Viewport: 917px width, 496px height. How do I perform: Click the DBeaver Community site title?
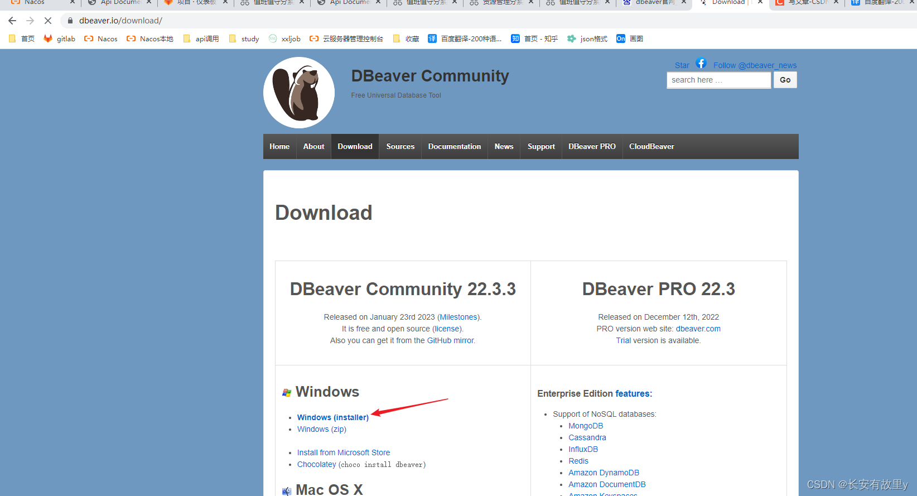(430, 76)
